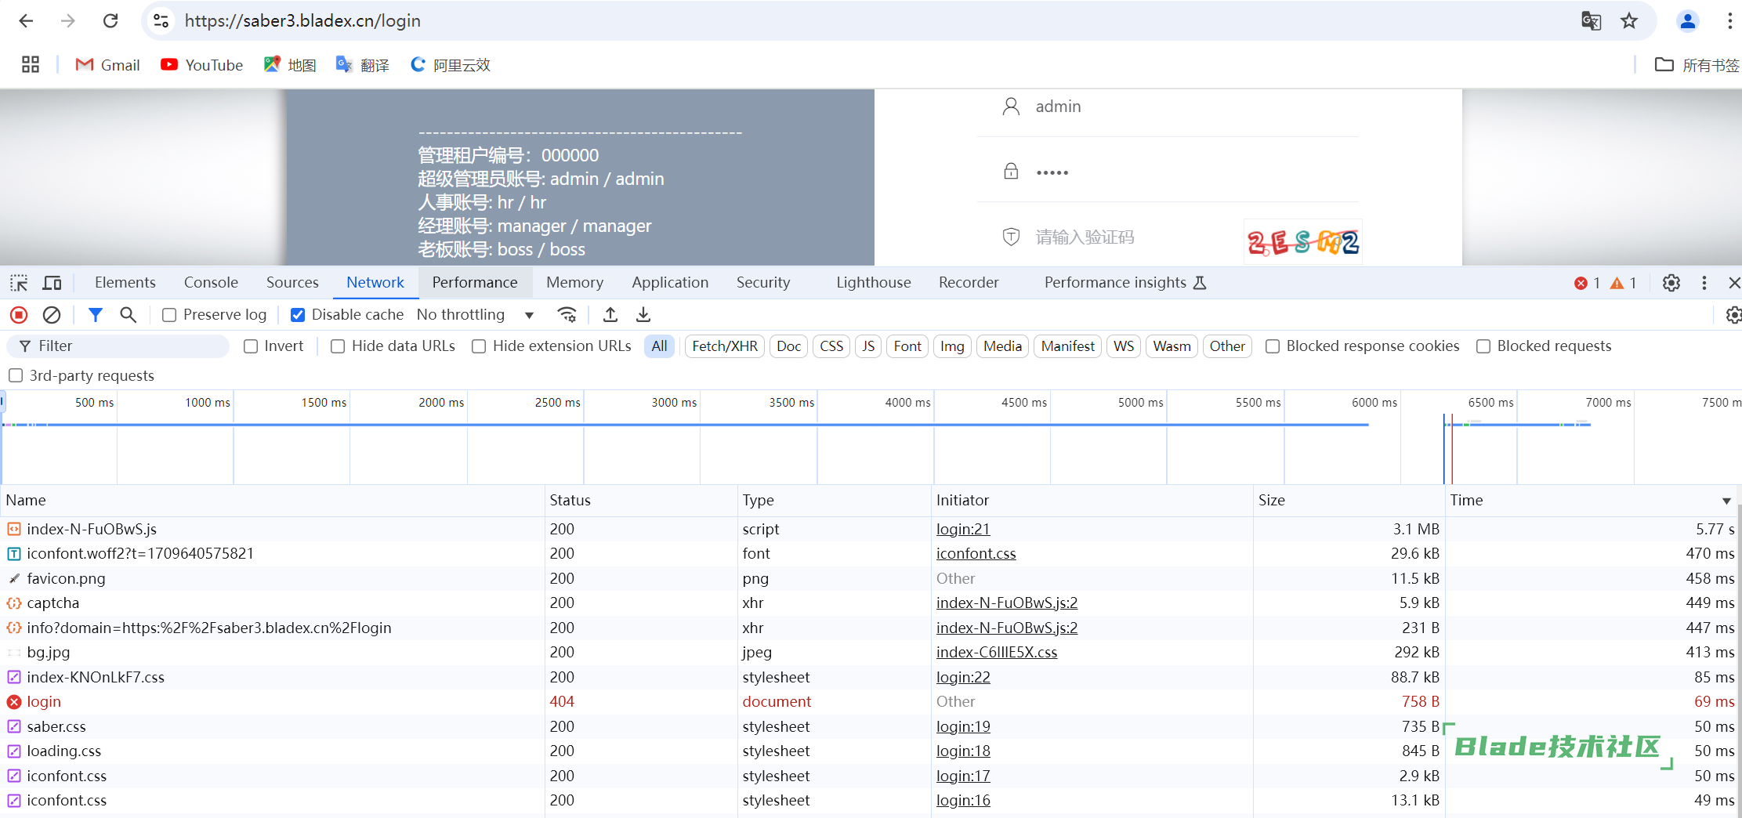Screen dimensions: 1742x818
Task: Open network search magnifier
Action: (128, 315)
